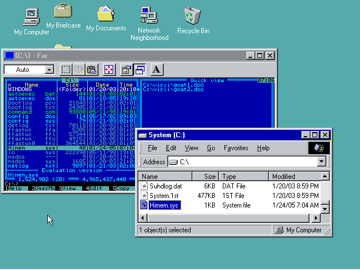Select the Himem.sys file name in Explorer

click(x=165, y=205)
